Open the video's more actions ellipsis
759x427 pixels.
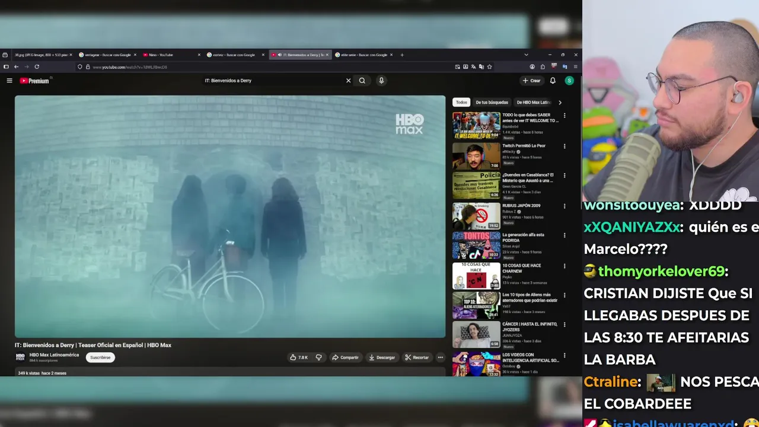point(440,358)
